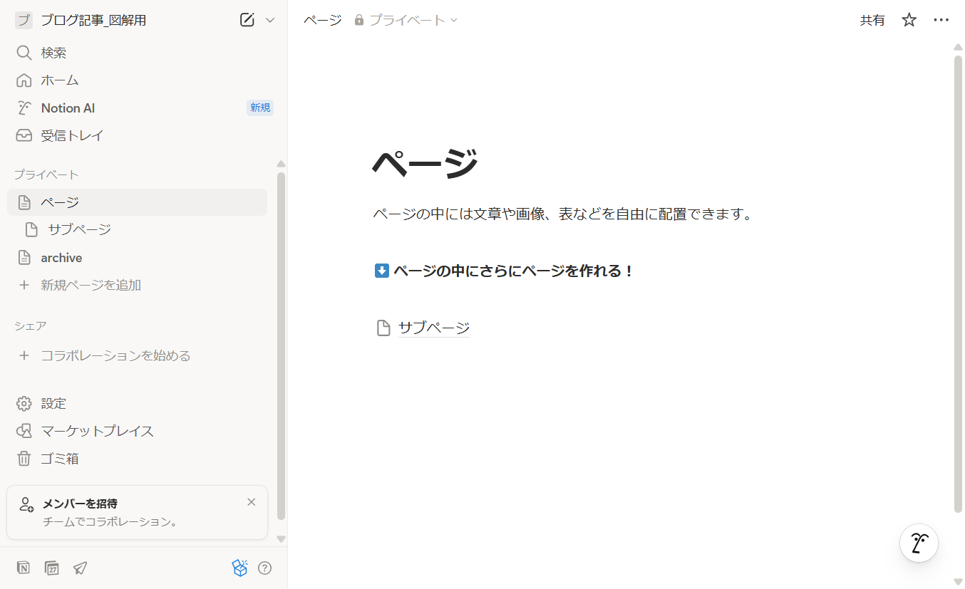Open 設定 from the sidebar
The height and width of the screenshot is (589, 965).
pyautogui.click(x=53, y=403)
